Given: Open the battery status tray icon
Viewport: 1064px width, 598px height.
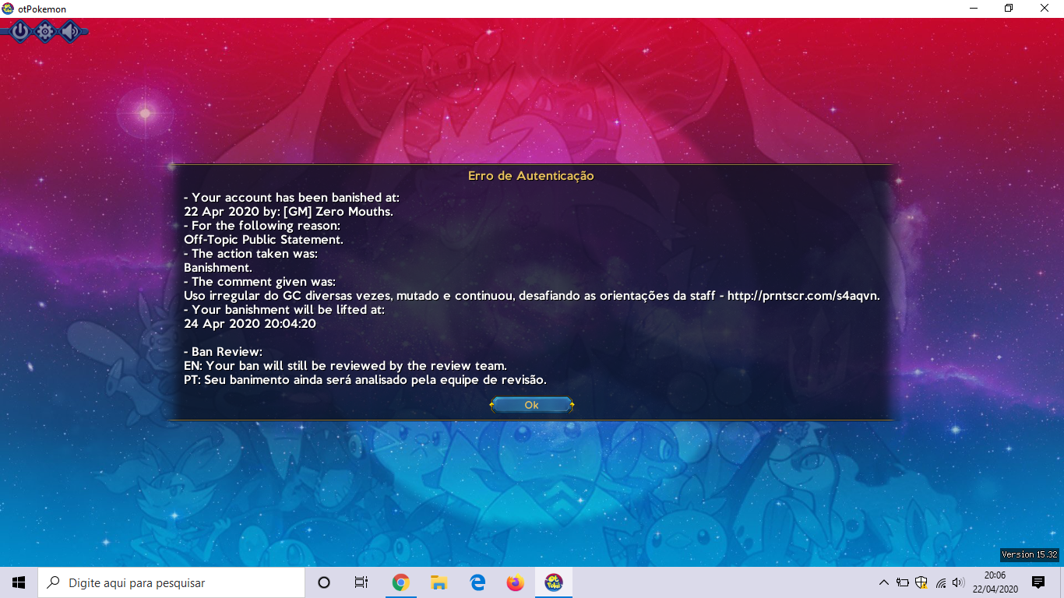Looking at the screenshot, I should (x=903, y=582).
